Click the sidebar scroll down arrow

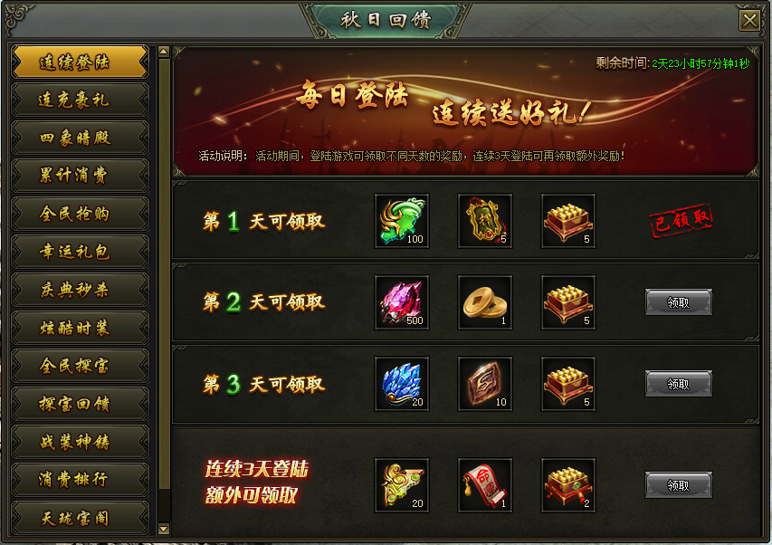[164, 530]
